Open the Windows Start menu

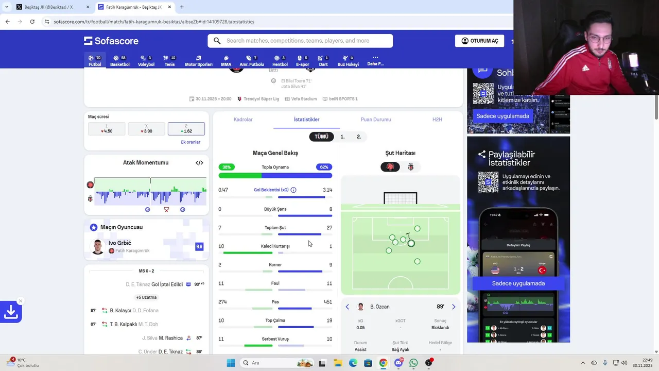pyautogui.click(x=231, y=363)
